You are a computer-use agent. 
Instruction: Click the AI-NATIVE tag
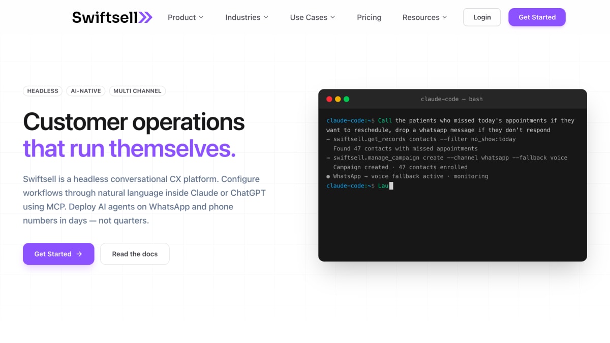(x=86, y=91)
